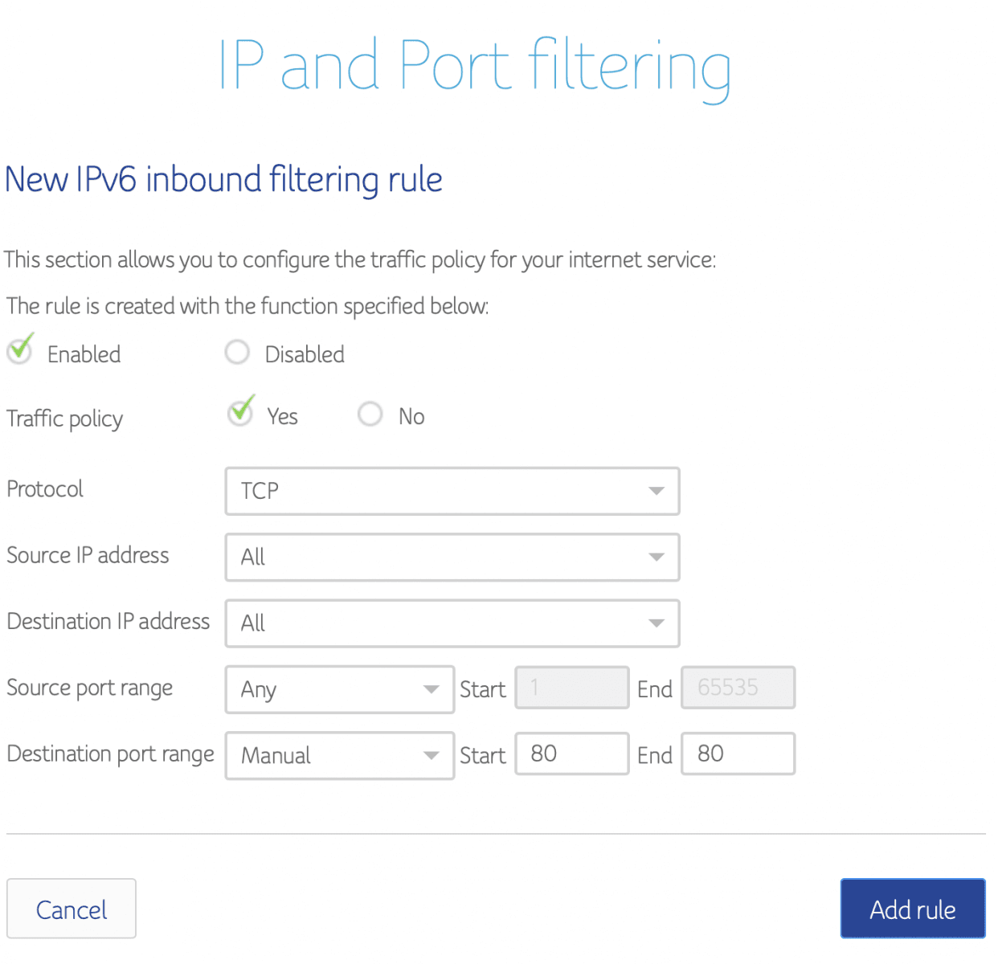The image size is (998, 964).
Task: Focus the destination port Start field showing 80
Action: 571,754
